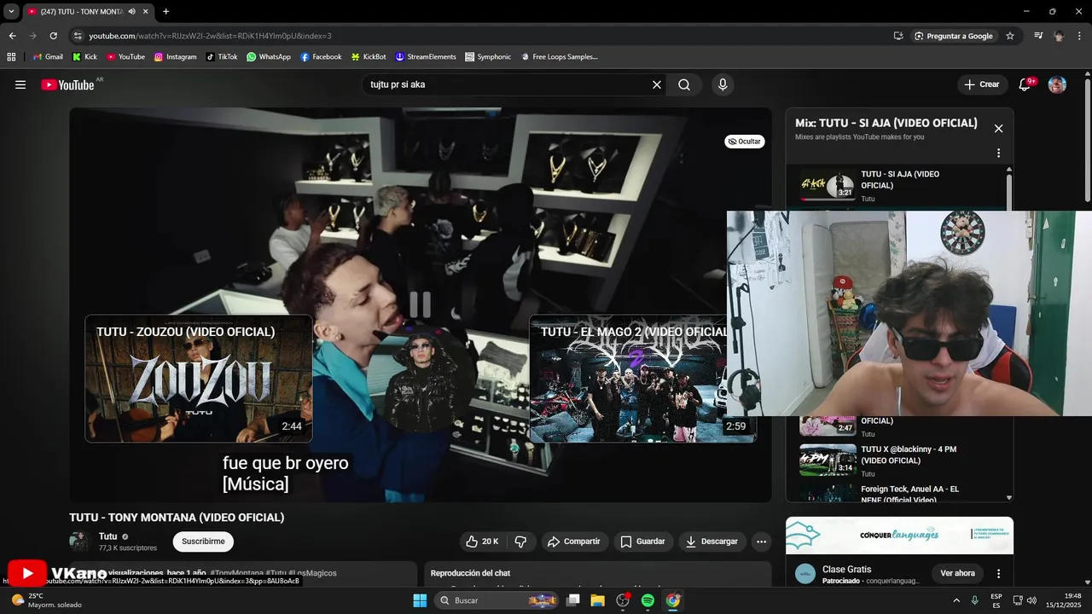
Task: Open TikTok bookmark
Action: 222,57
